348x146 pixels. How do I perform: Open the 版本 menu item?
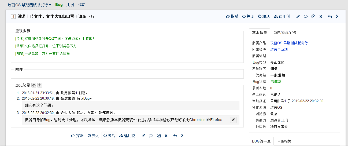point(81,5)
